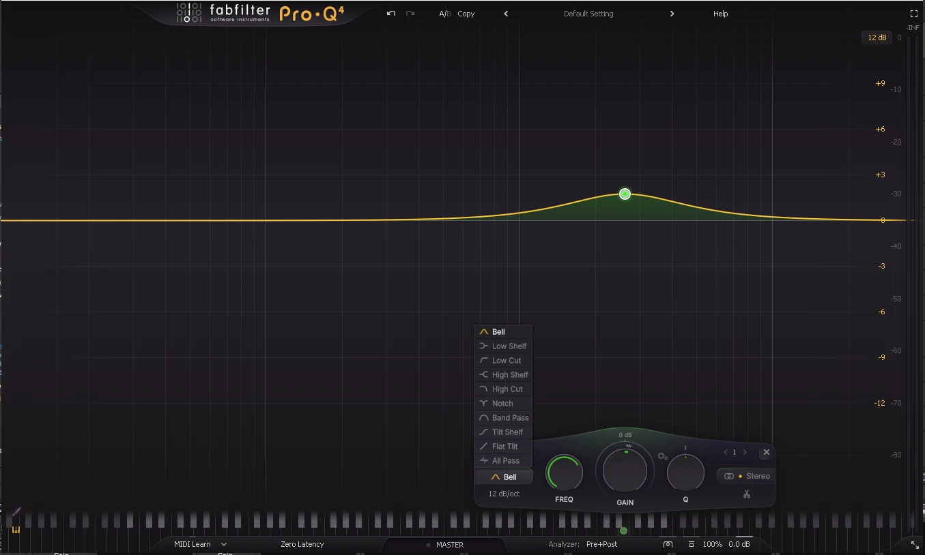Open the Default Setting preset menu
Viewport: 925px width, 555px height.
588,14
